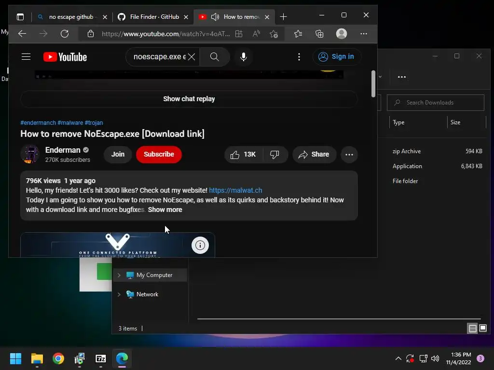
Task: Expand Network in navigation tree
Action: point(119,294)
